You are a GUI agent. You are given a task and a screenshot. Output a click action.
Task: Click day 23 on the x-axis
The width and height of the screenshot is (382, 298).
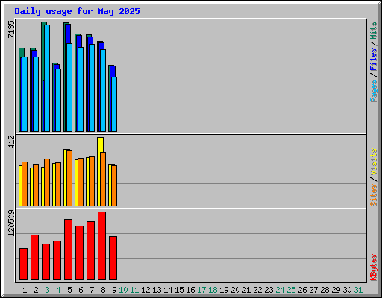[269, 290]
